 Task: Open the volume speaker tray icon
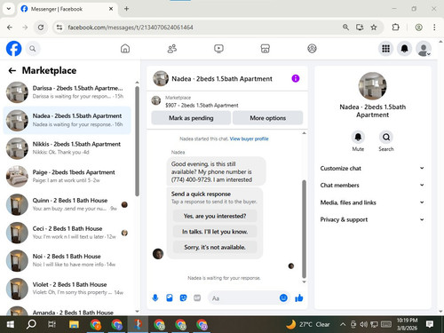(362, 324)
